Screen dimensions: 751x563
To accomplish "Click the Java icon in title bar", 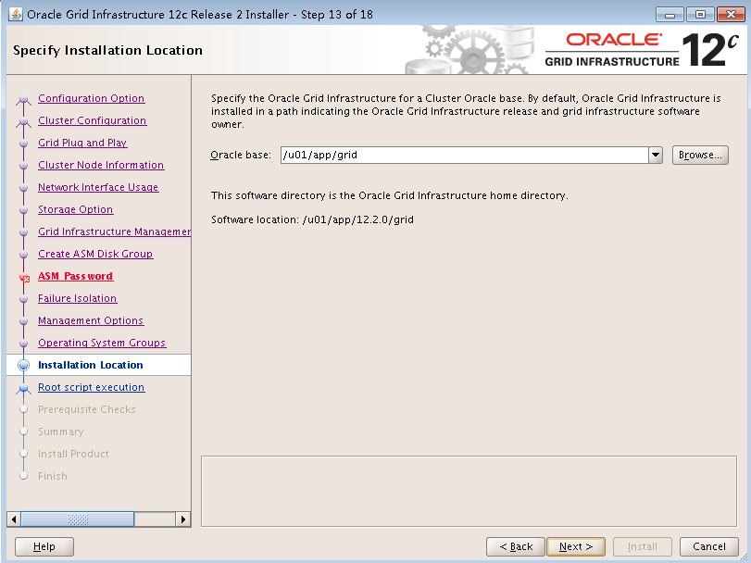I will coord(16,15).
